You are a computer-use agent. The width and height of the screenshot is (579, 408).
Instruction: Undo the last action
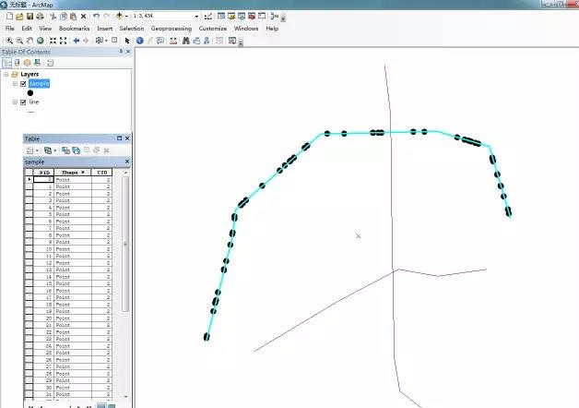pyautogui.click(x=97, y=16)
